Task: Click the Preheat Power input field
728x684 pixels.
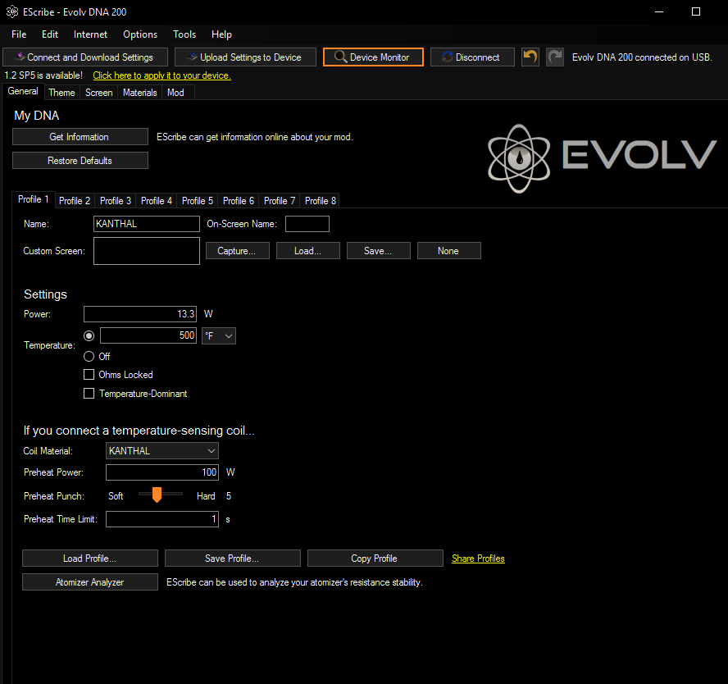Action: pyautogui.click(x=162, y=472)
